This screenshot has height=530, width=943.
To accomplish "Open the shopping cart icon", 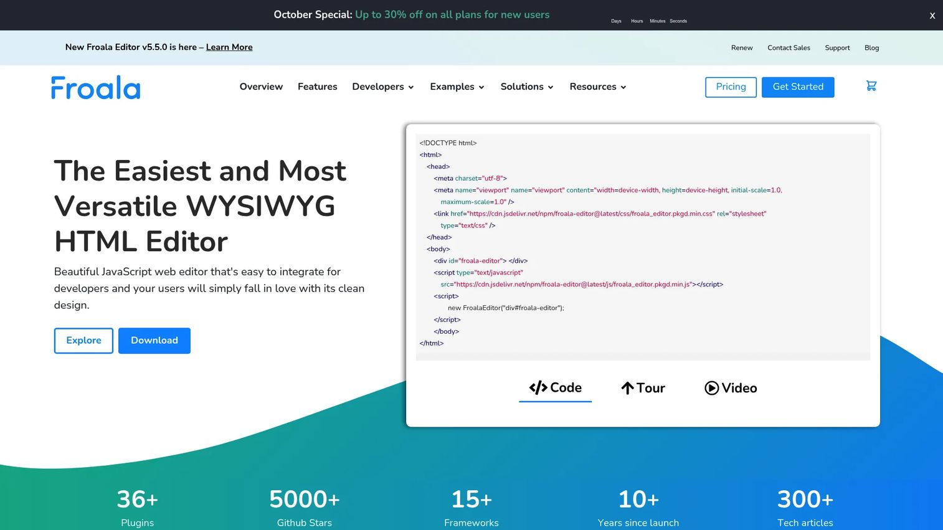I will 871,86.
